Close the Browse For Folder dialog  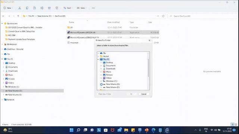tap(149, 40)
